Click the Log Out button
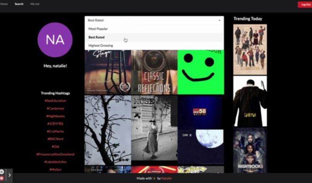The image size is (312, 183). 305,5
